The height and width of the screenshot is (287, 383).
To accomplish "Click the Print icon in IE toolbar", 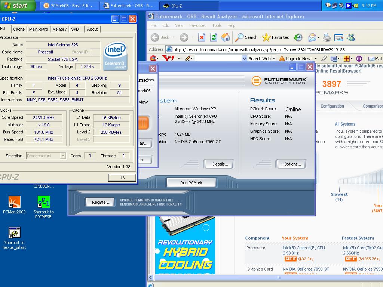I will click(x=327, y=37).
